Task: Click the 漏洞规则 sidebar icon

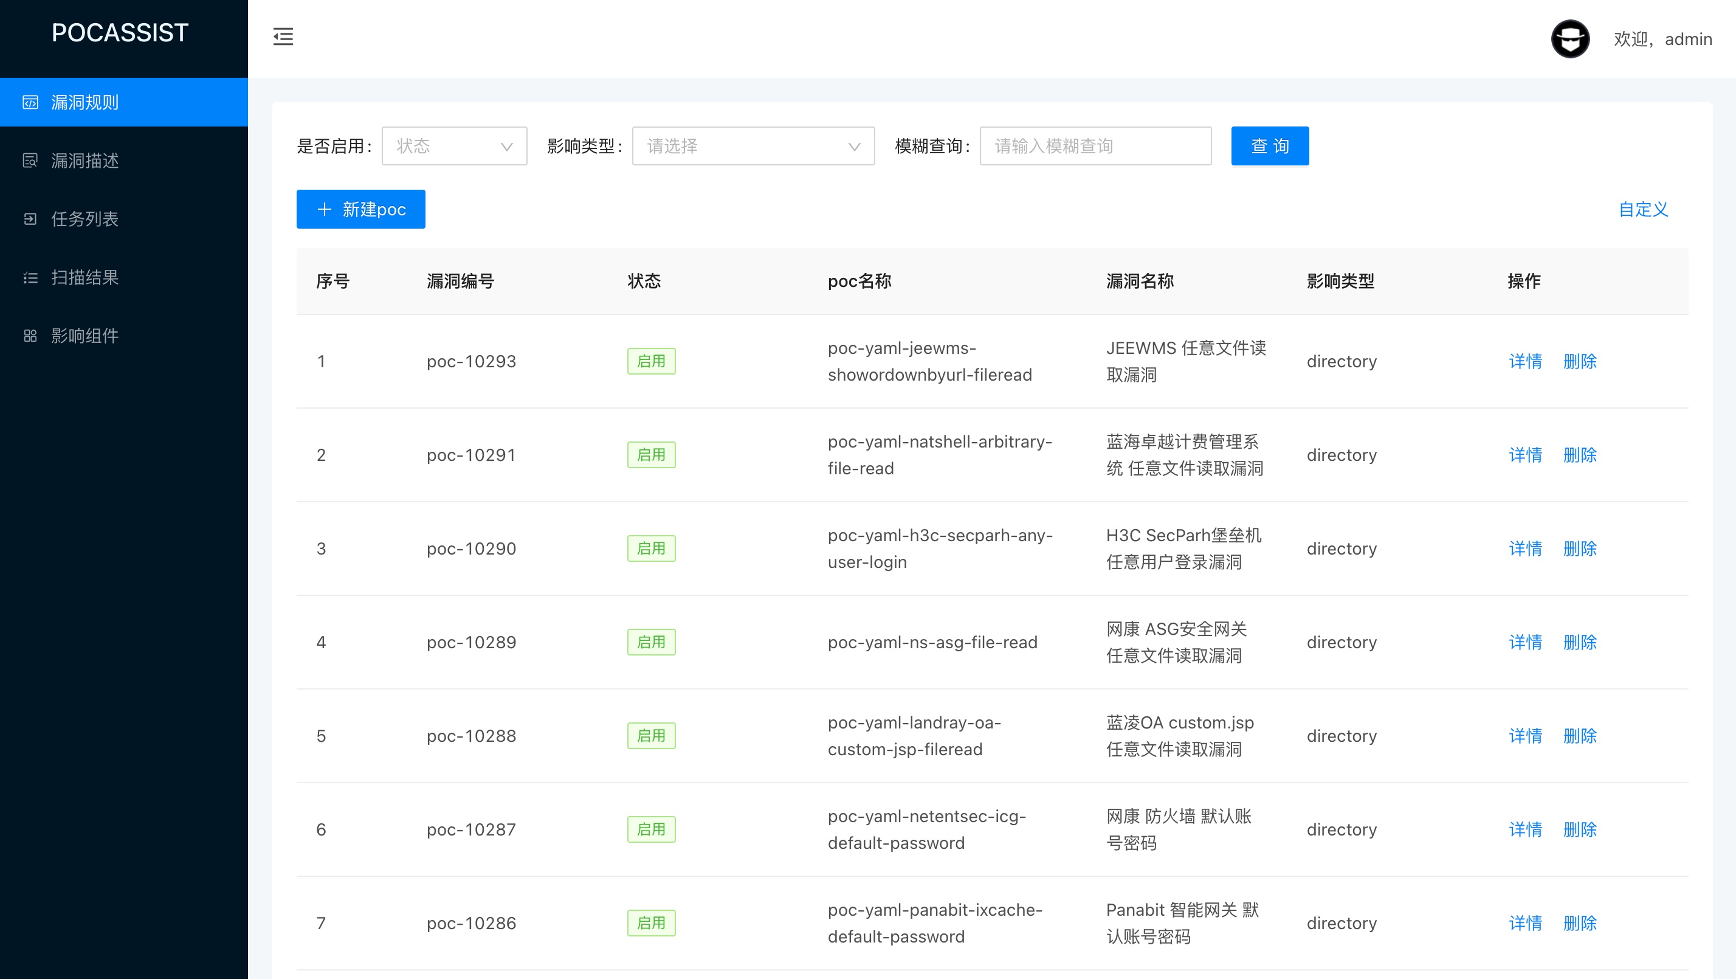Action: pos(30,103)
